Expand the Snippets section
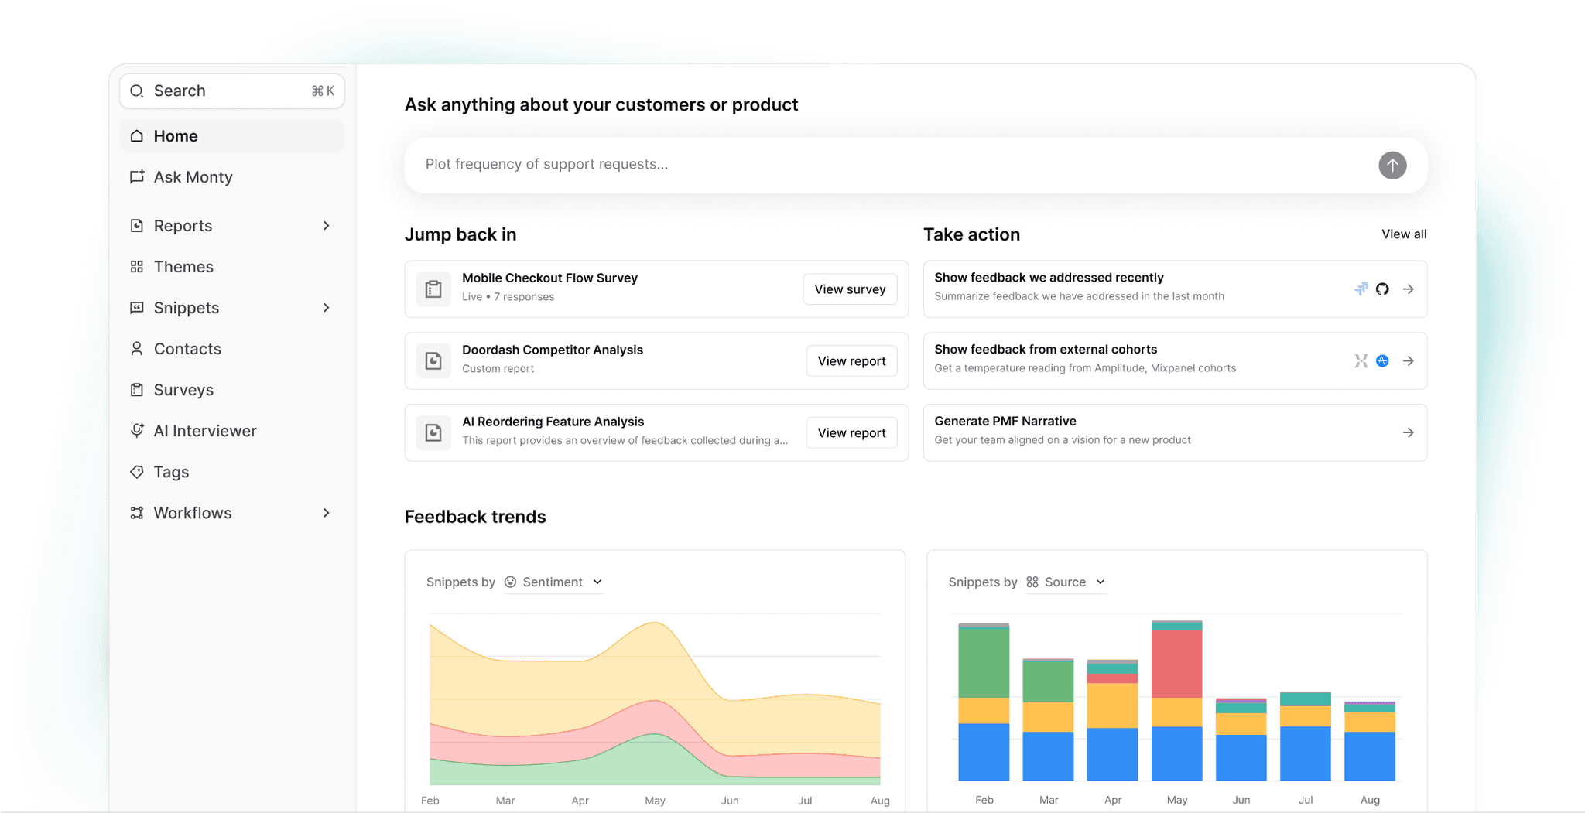The image size is (1585, 813). pyautogui.click(x=326, y=307)
